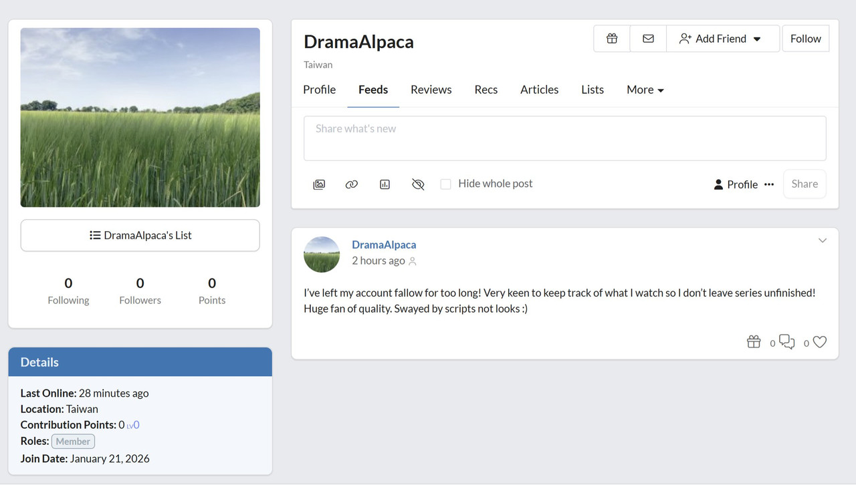The image size is (856, 485).
Task: Click the Details panel header
Action: pos(140,362)
